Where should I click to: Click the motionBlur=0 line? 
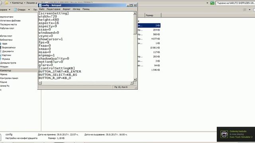(x=51, y=62)
